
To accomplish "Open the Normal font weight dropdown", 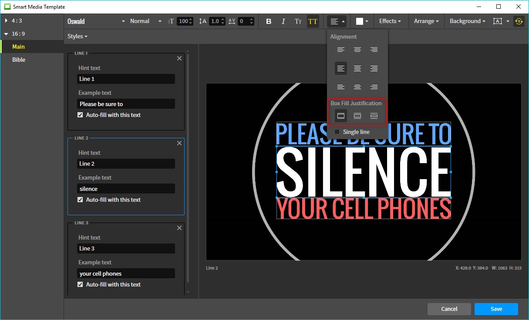I will pos(145,21).
